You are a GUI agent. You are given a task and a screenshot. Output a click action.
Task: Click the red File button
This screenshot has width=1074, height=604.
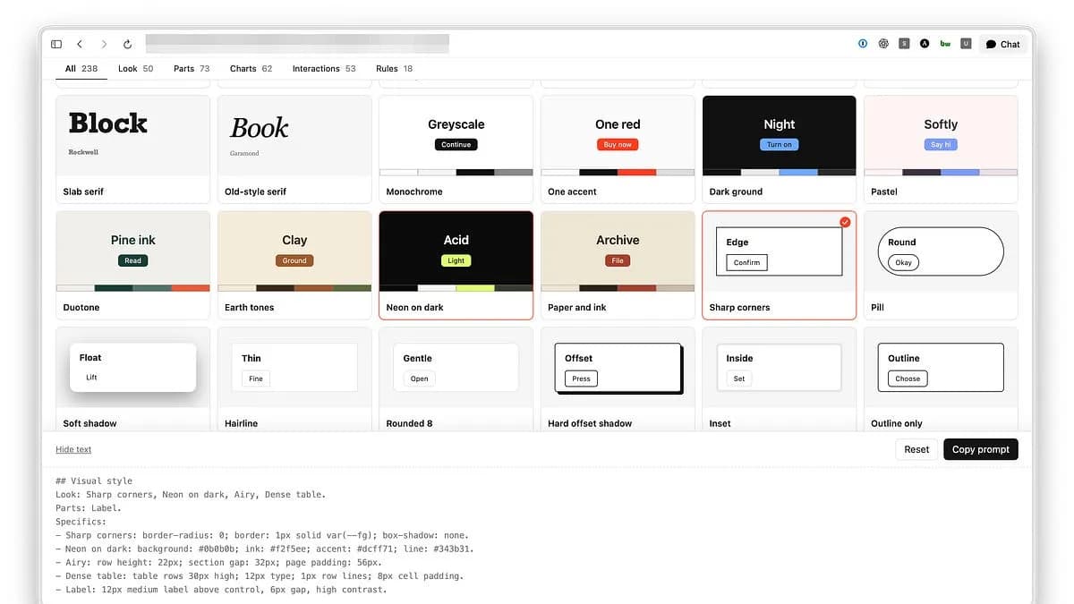tap(618, 260)
